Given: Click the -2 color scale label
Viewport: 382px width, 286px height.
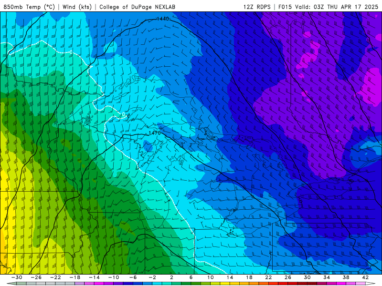Looking at the screenshot, I should (152, 277).
